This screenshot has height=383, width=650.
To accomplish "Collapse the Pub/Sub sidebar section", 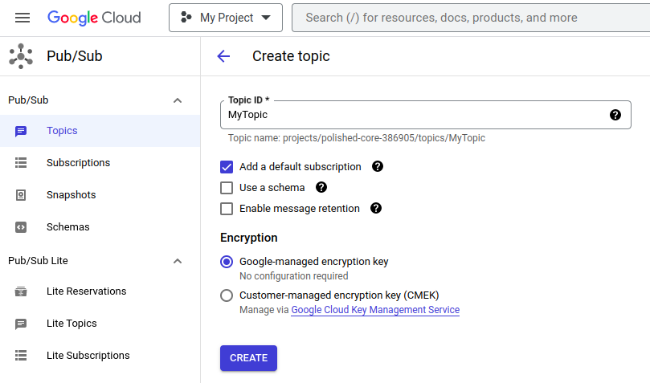I will coord(178,100).
